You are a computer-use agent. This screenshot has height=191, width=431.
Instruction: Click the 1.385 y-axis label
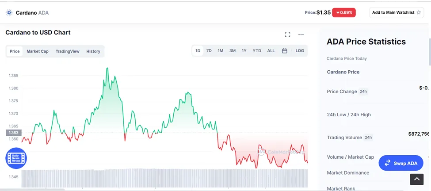pyautogui.click(x=12, y=76)
